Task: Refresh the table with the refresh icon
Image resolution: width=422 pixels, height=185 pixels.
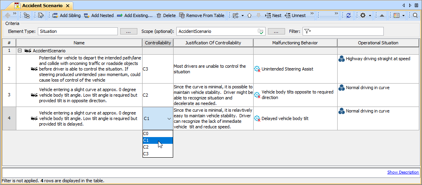Action: pos(349,15)
